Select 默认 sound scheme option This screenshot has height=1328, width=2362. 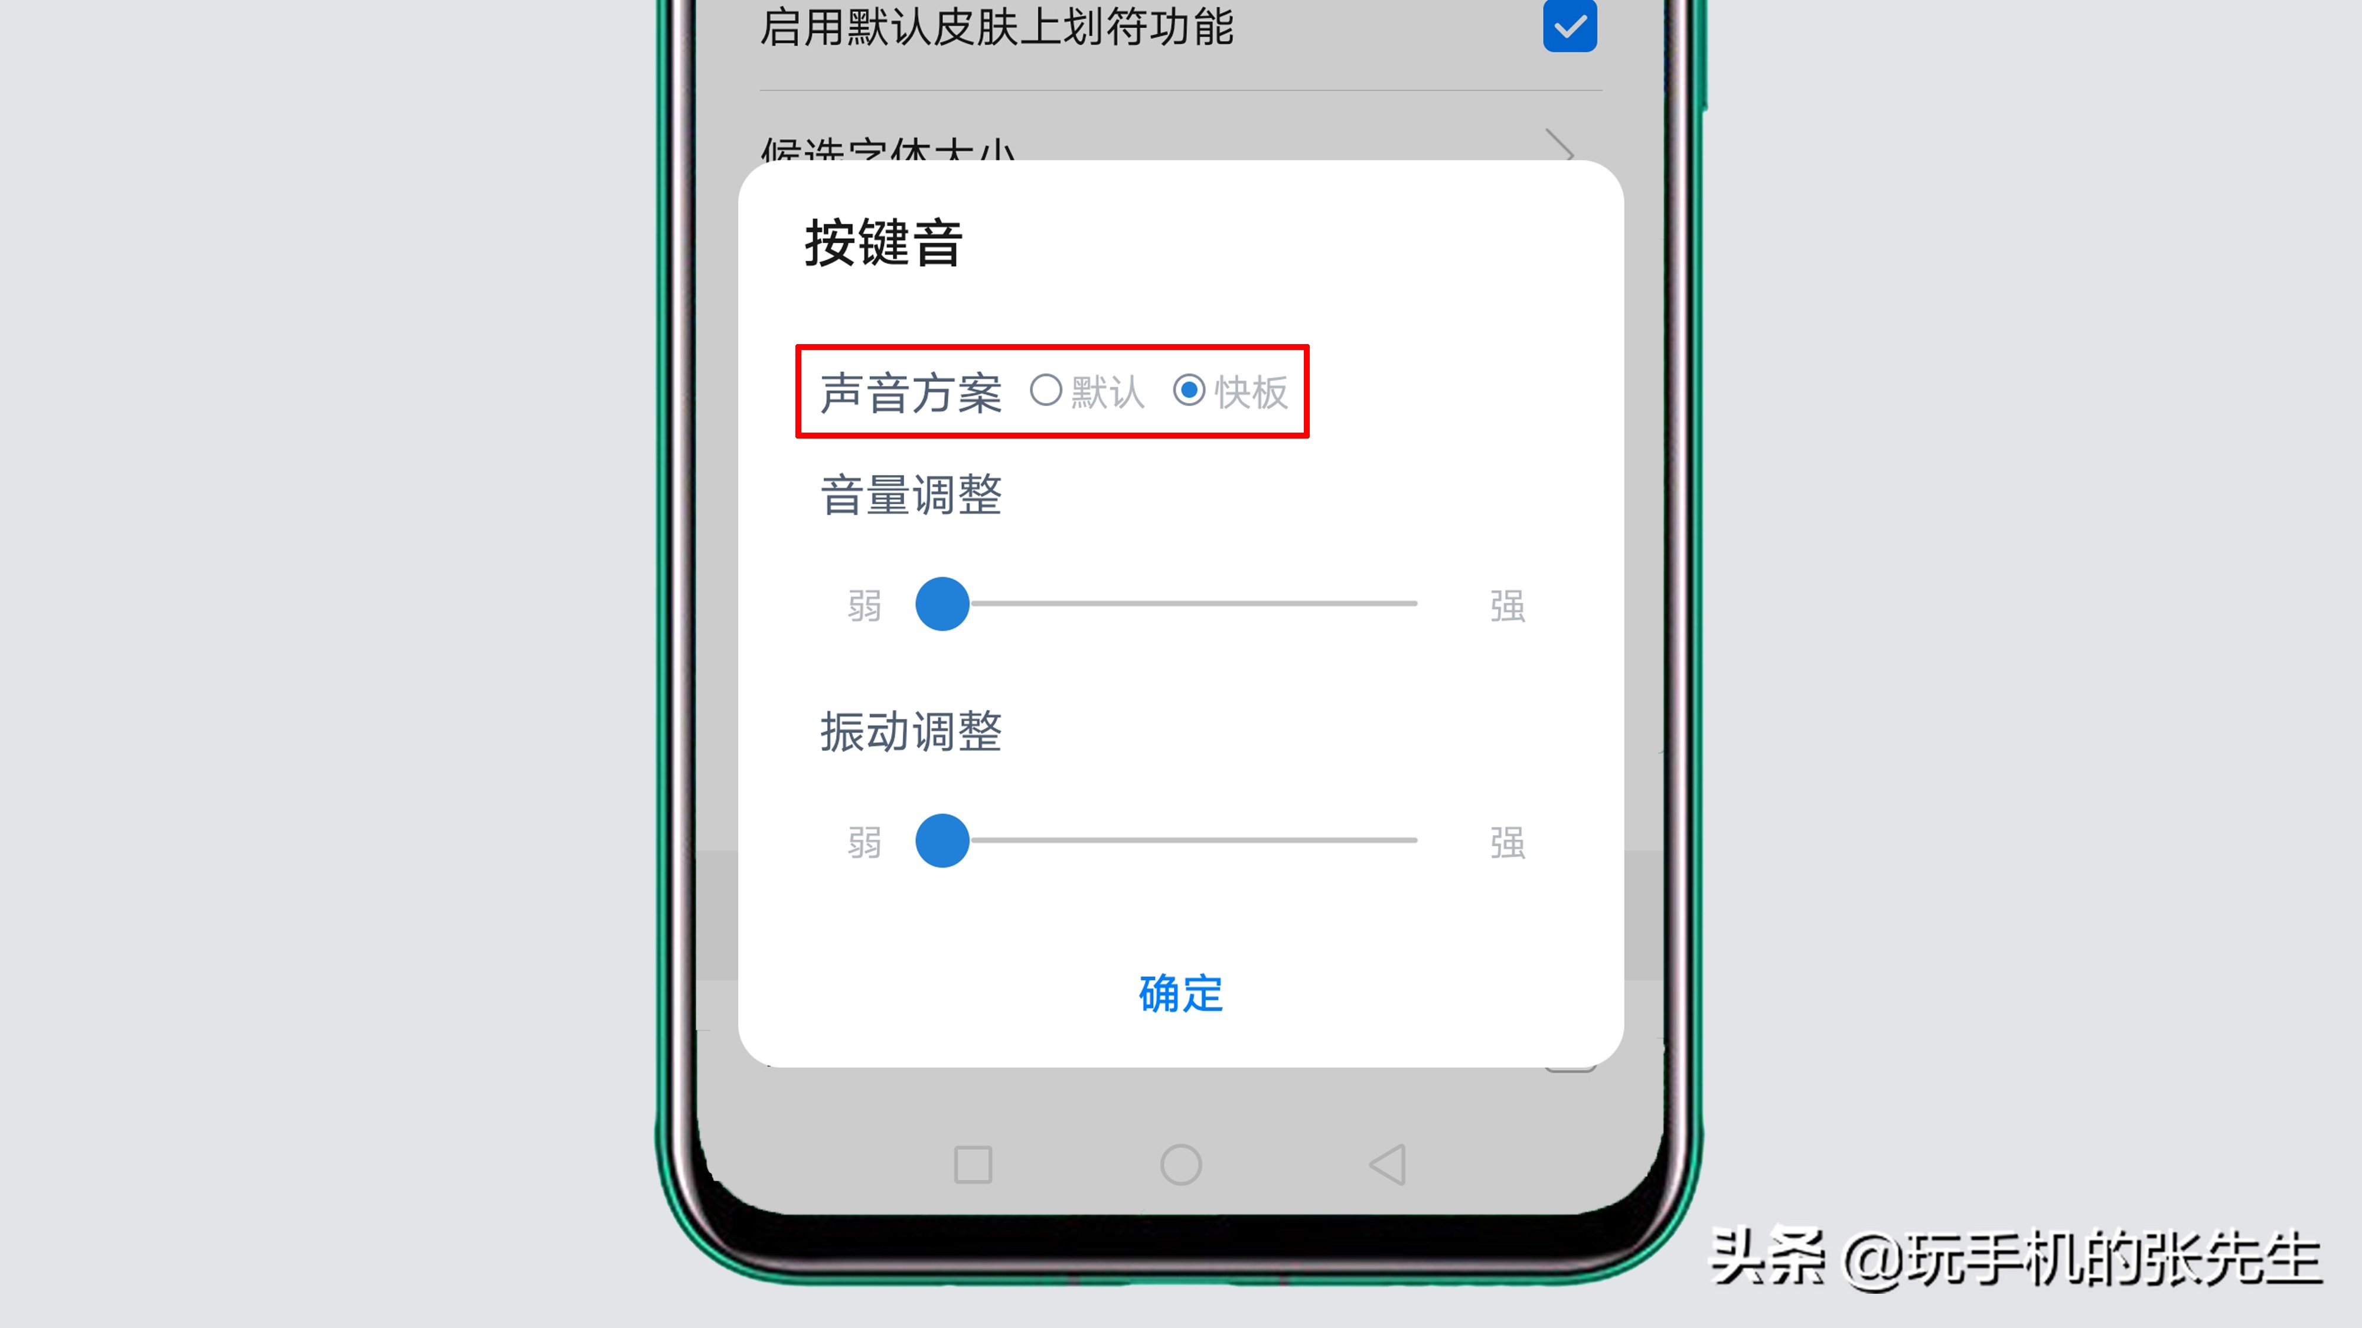coord(1045,391)
